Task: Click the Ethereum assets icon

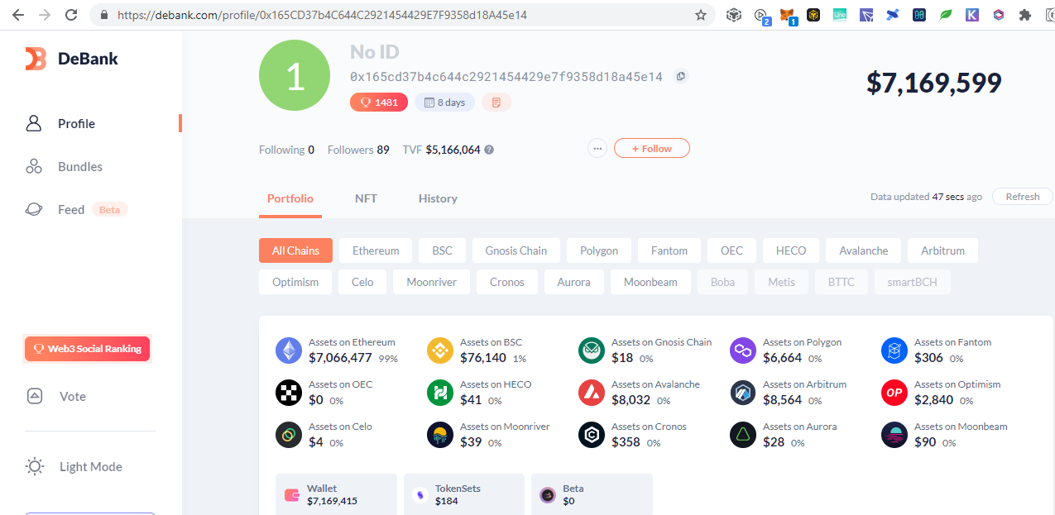Action: point(289,350)
